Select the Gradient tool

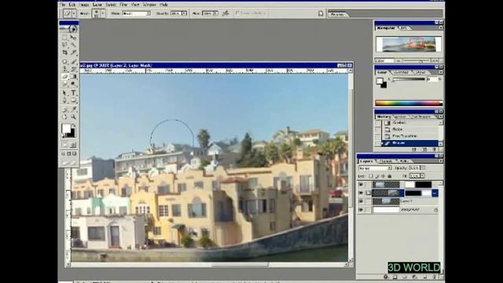tap(73, 76)
